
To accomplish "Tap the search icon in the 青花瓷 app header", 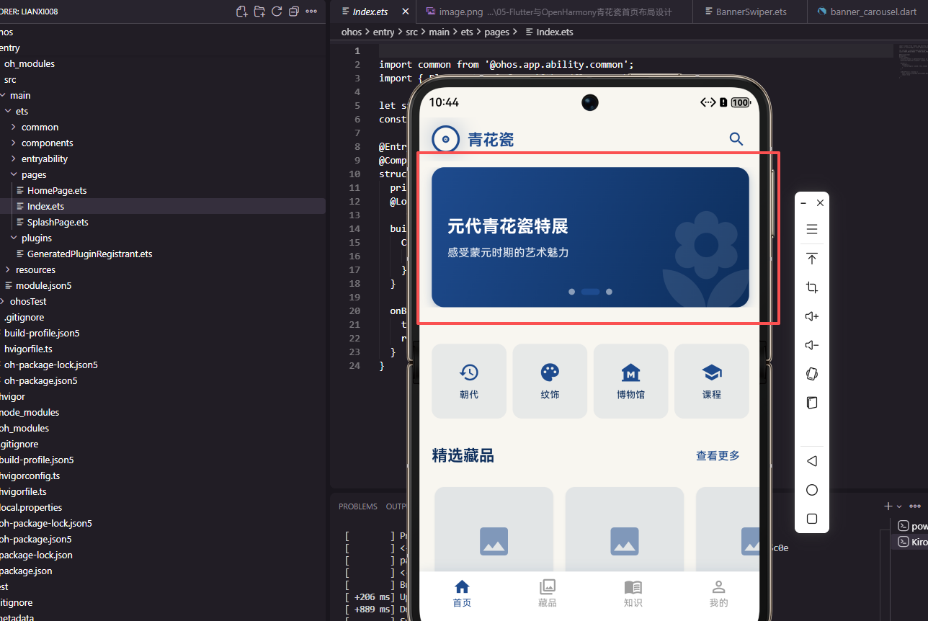I will [736, 138].
